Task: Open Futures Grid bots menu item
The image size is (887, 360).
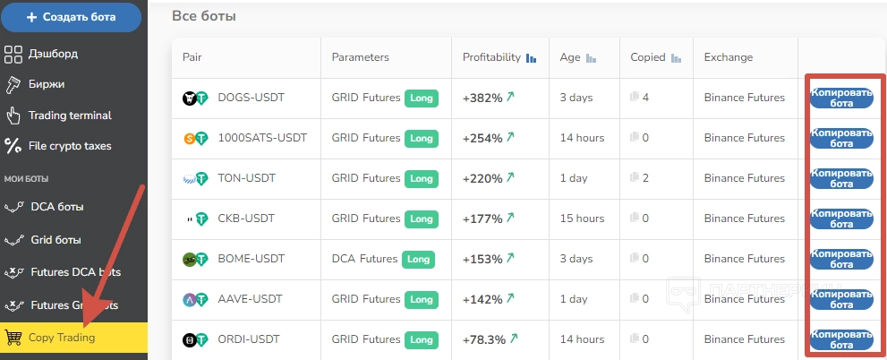Action: click(73, 305)
